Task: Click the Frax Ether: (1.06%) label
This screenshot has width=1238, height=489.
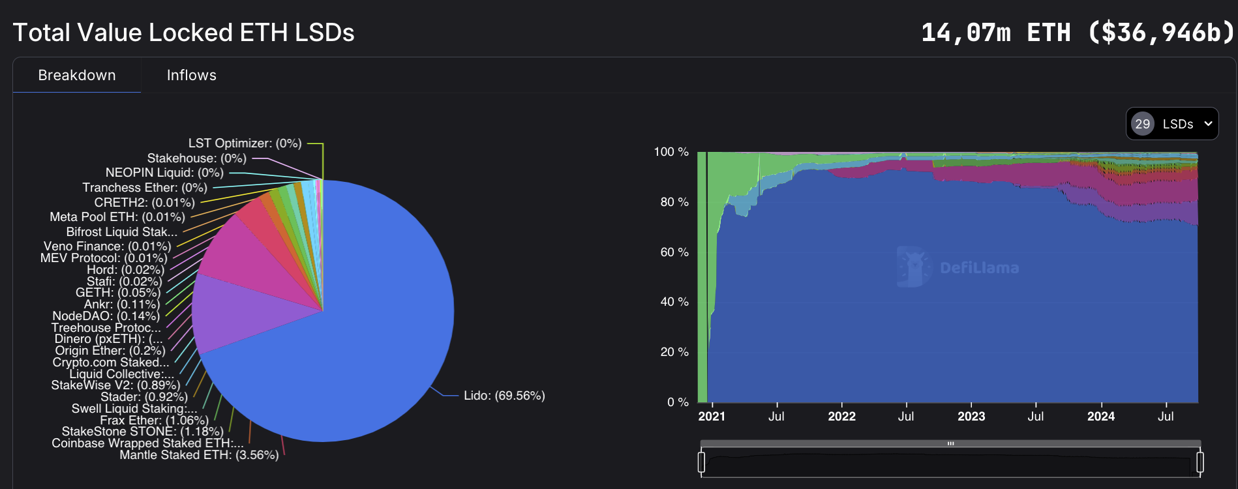Action: click(154, 421)
